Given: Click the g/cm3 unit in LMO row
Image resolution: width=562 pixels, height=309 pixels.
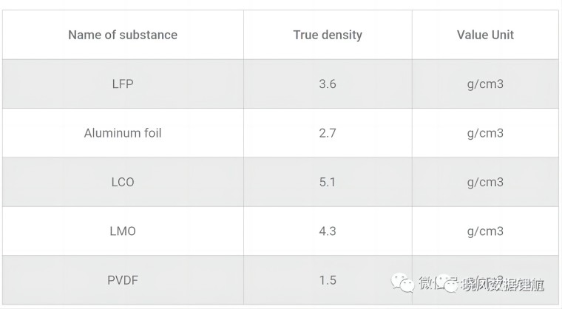Looking at the screenshot, I should tap(485, 231).
